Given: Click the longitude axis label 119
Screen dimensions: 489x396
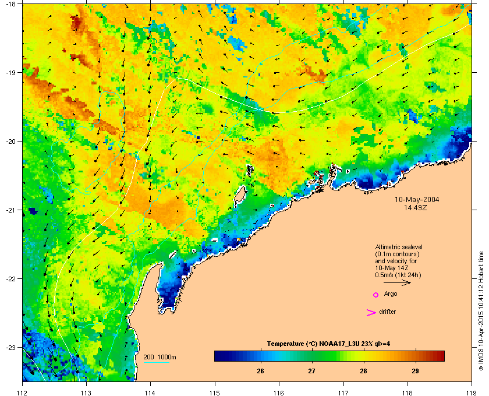Looking at the screenshot, I should pos(472,393).
